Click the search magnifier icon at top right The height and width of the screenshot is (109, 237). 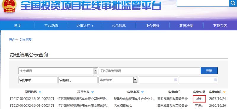tap(233, 3)
